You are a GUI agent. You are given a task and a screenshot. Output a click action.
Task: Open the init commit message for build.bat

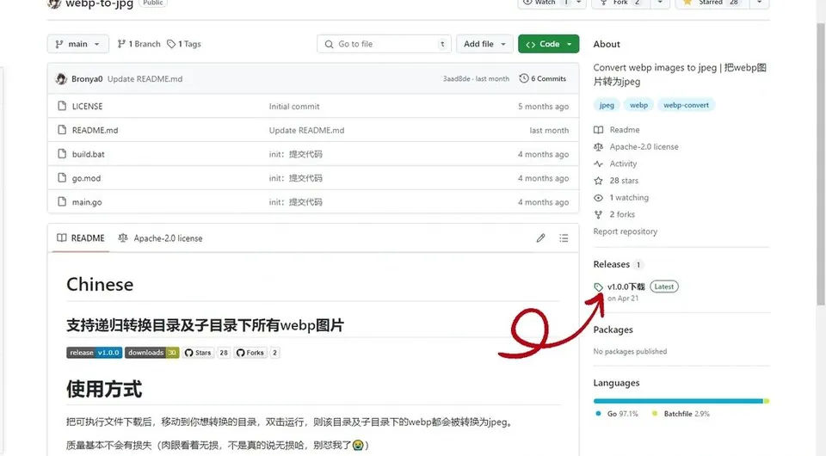tap(295, 154)
